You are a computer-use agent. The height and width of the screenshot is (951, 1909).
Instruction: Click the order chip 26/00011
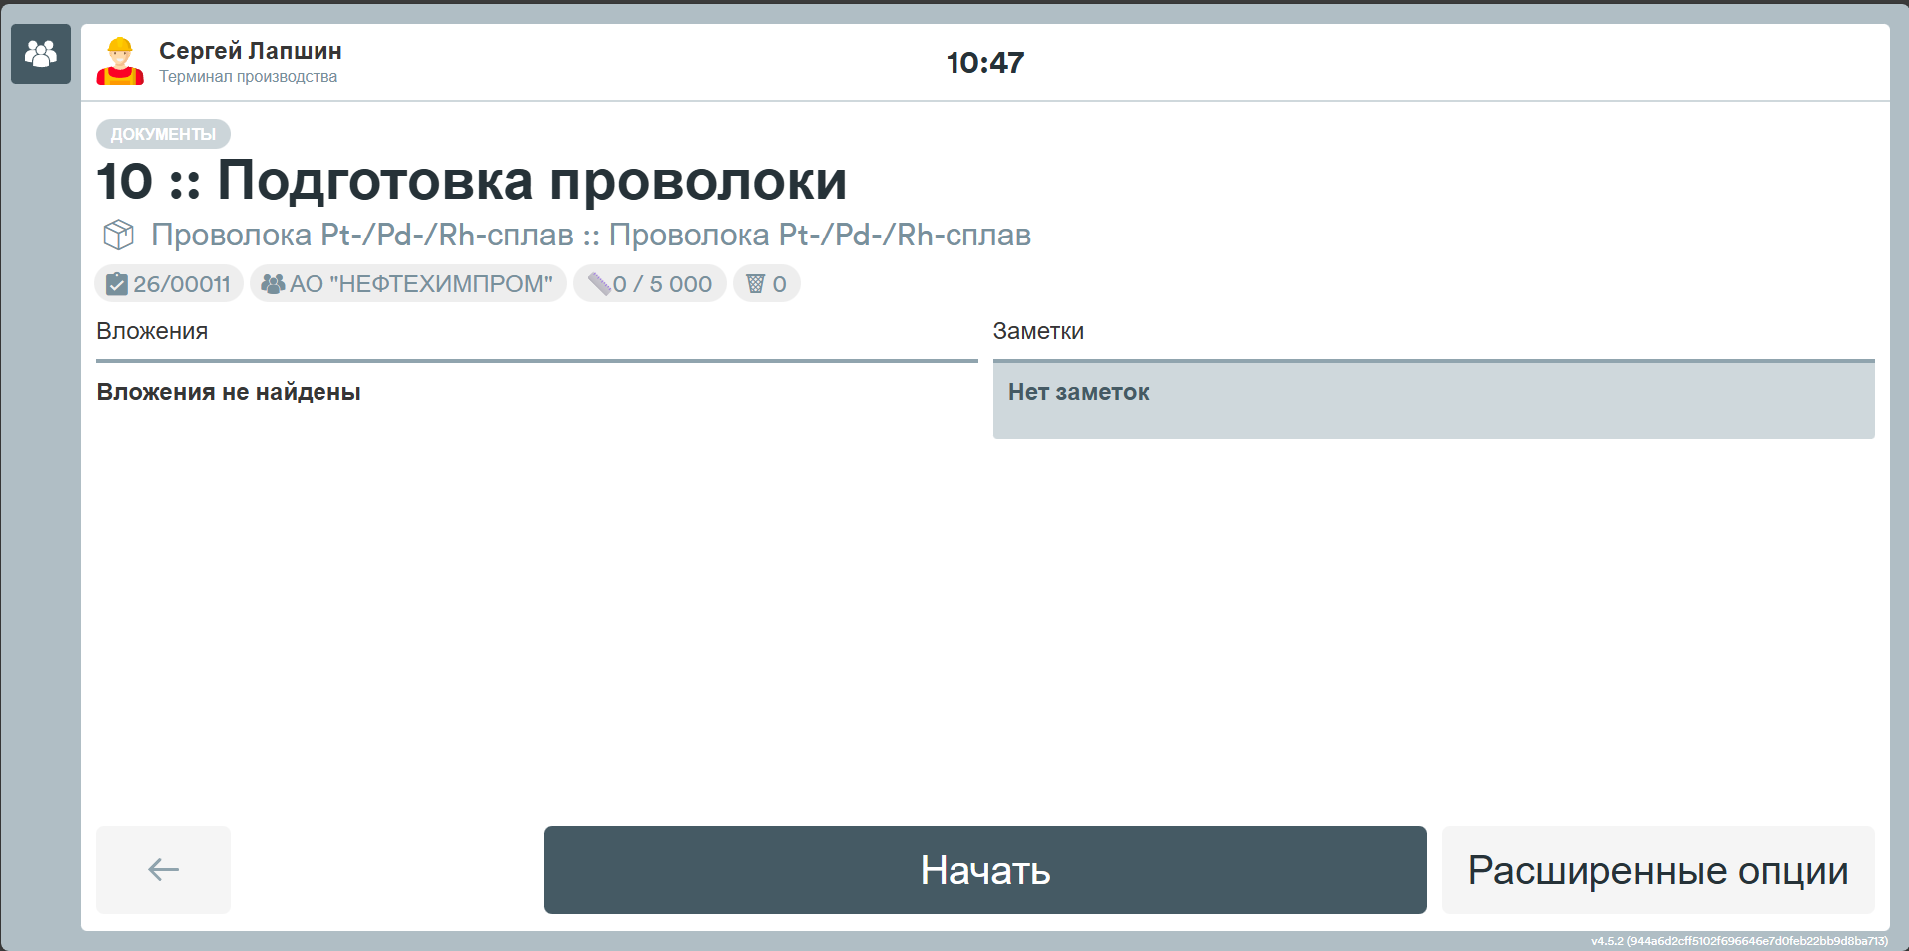click(169, 284)
